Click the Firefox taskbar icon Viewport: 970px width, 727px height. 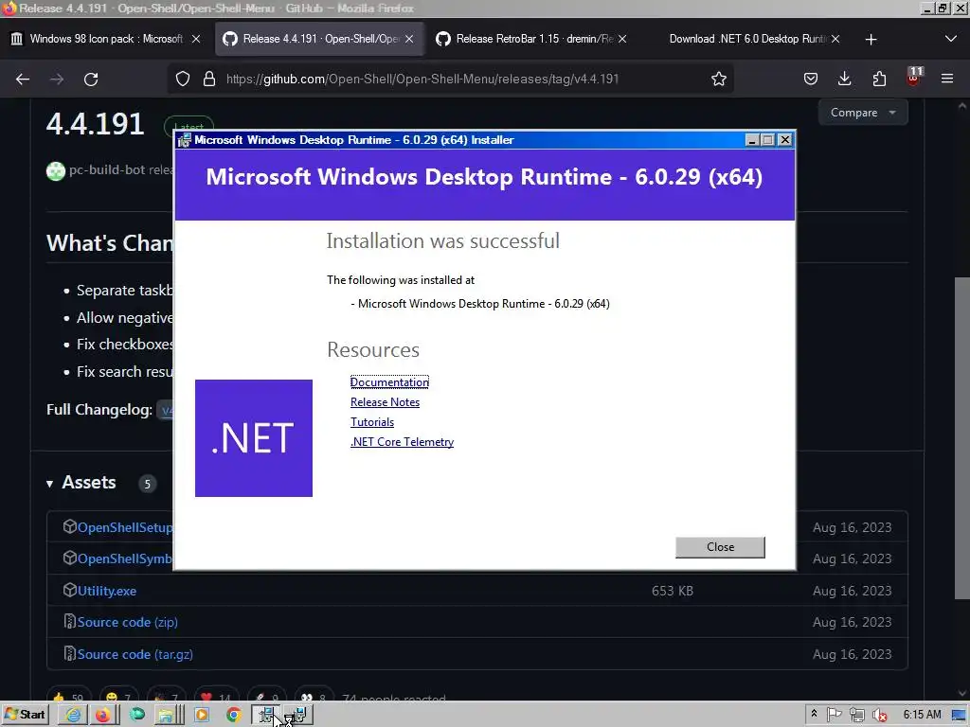pyautogui.click(x=102, y=716)
